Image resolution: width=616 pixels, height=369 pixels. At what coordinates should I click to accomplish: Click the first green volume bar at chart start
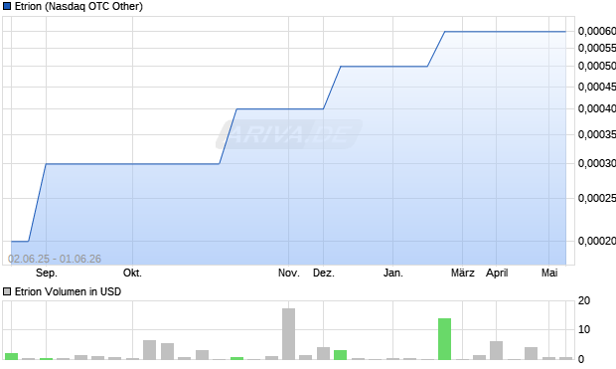[11, 356]
